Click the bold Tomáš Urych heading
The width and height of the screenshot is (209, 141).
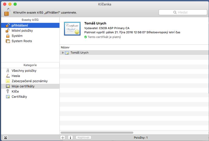click(x=95, y=23)
